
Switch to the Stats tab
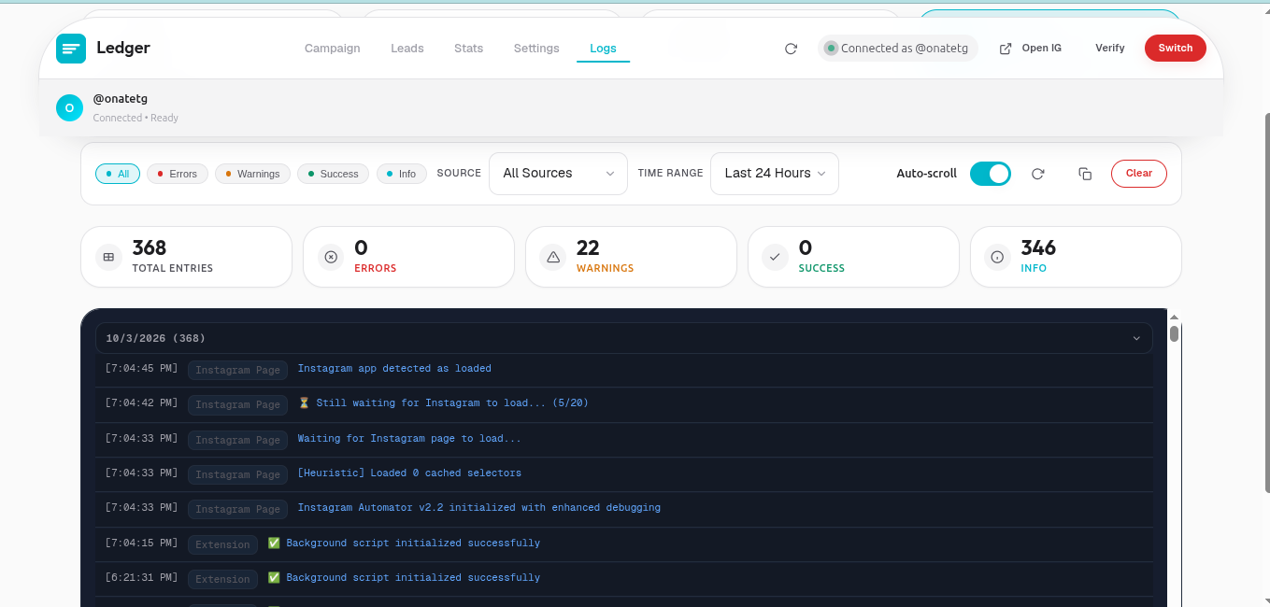click(469, 49)
